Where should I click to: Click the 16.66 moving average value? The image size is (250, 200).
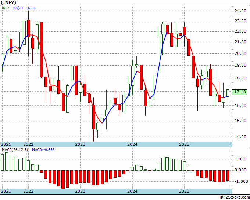tap(31, 8)
